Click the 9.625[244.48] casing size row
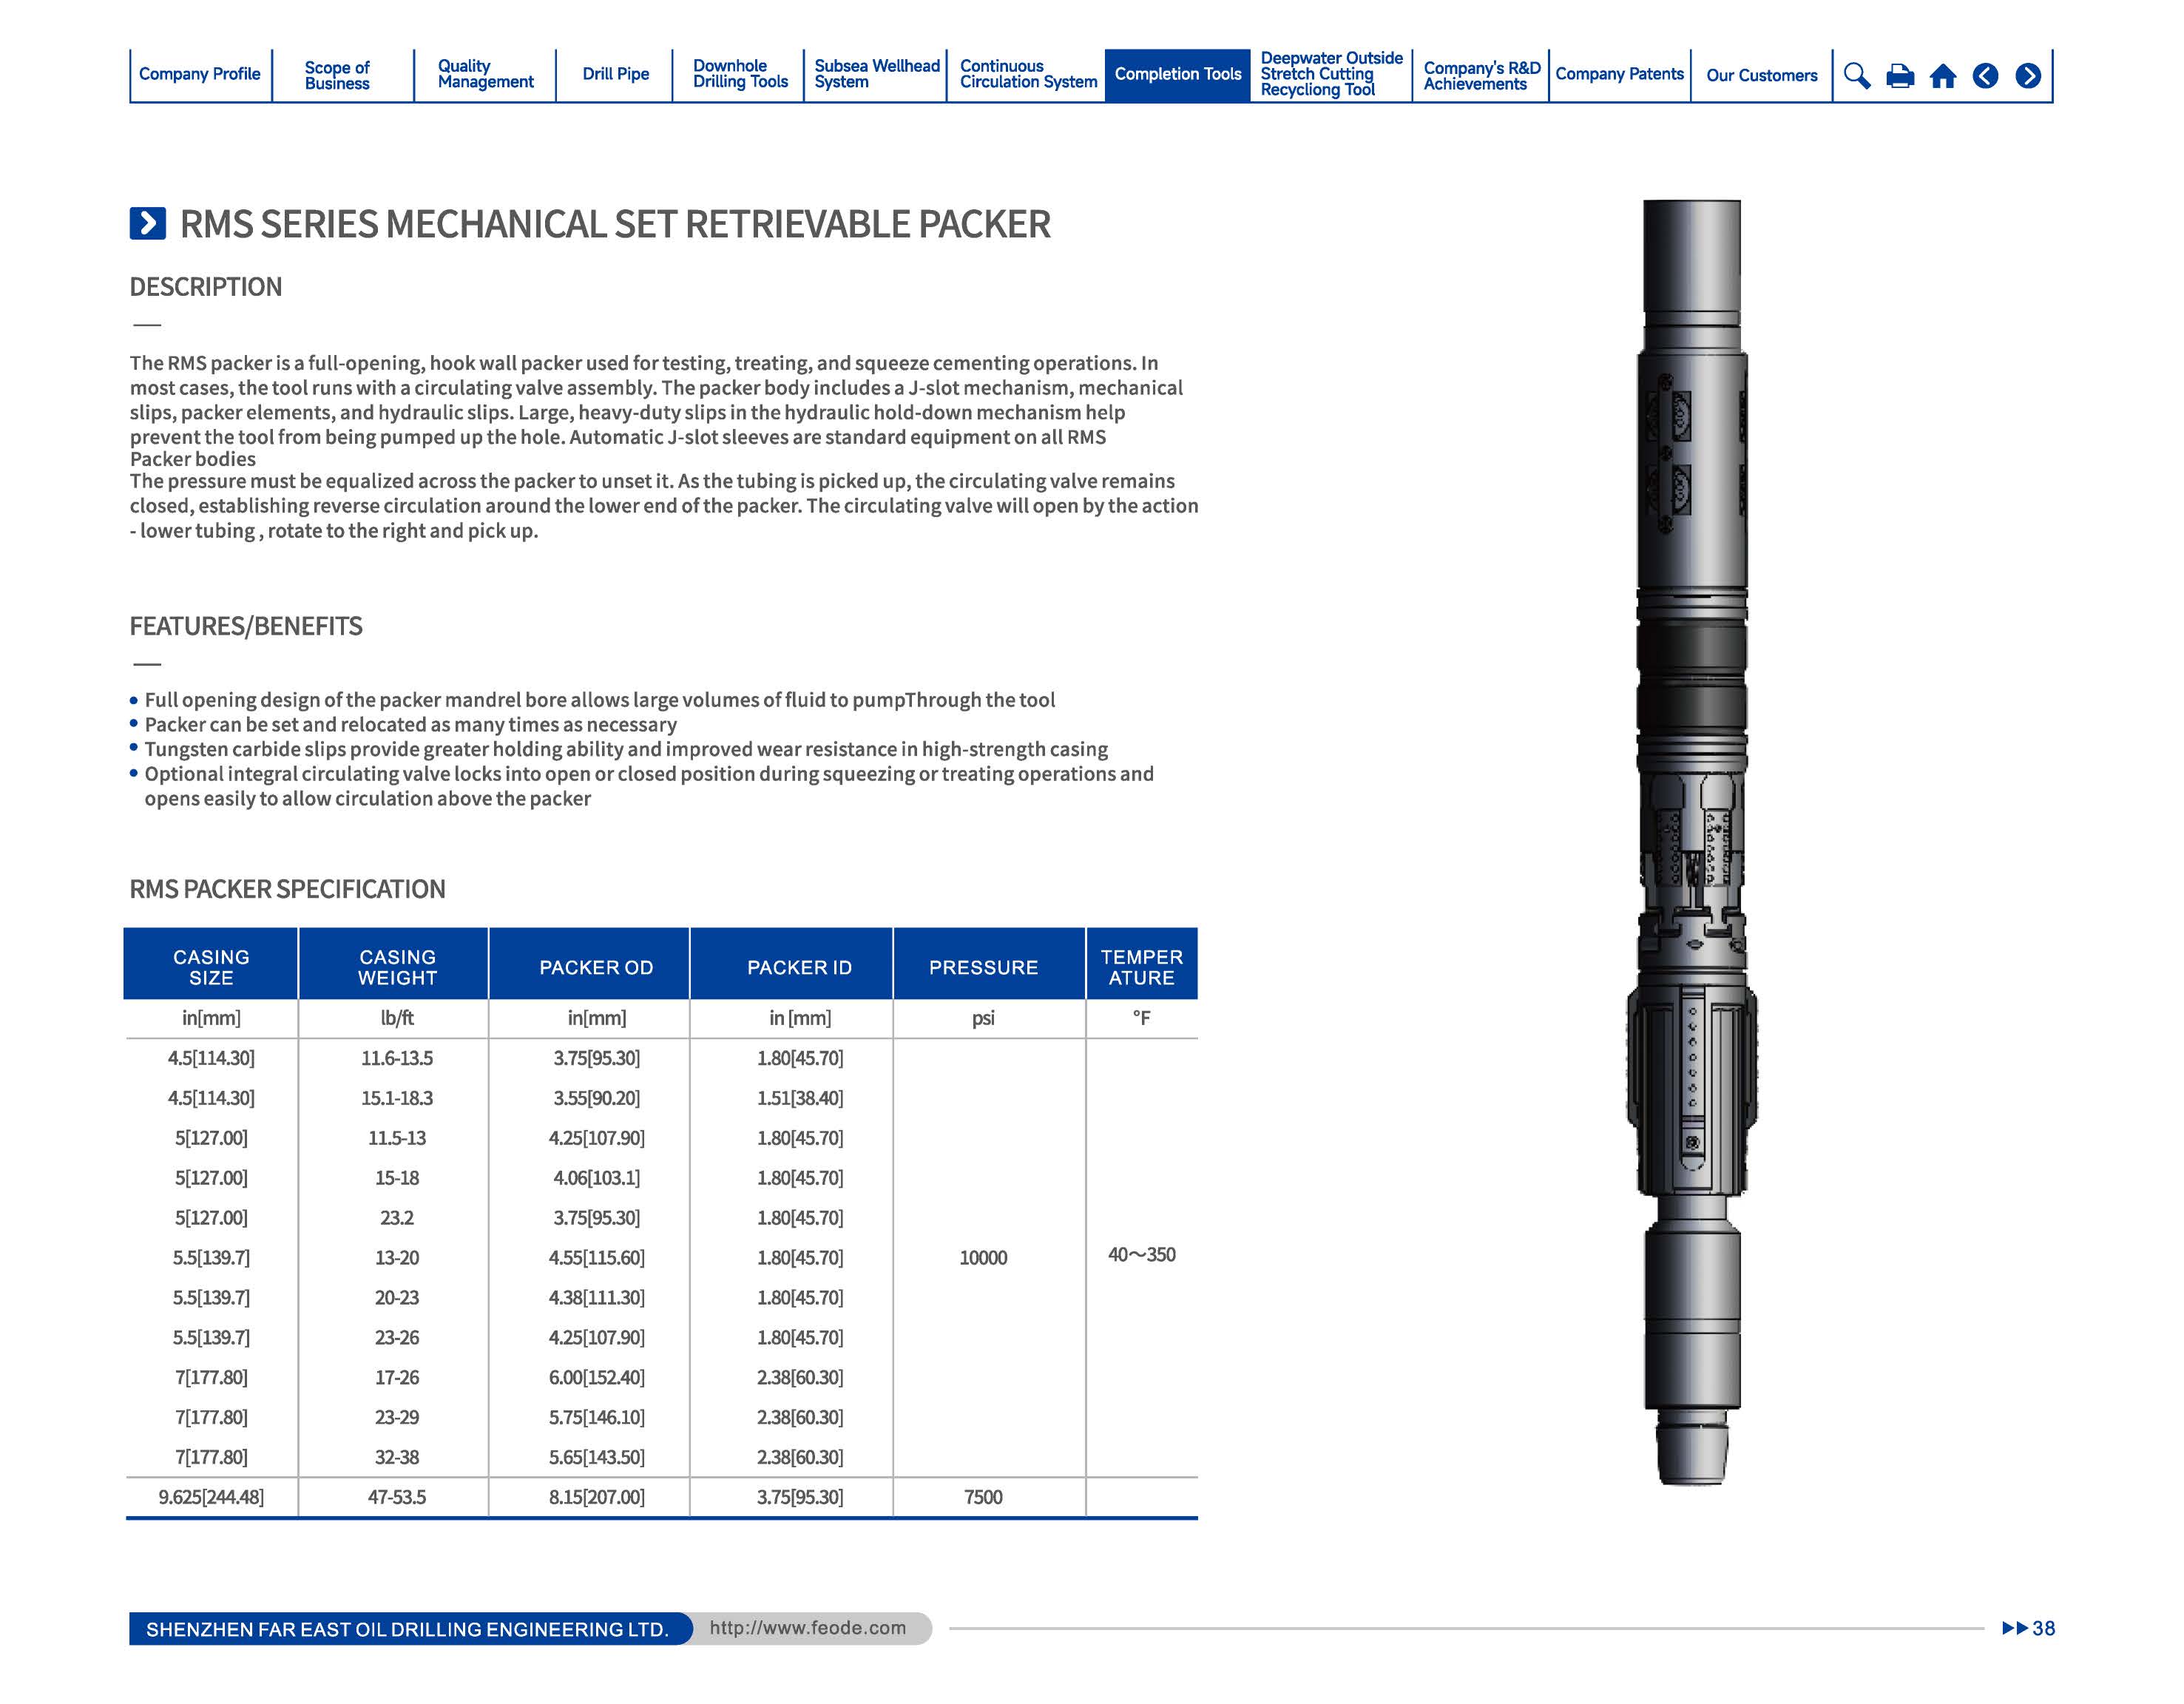The image size is (2184, 1704). tap(210, 1497)
